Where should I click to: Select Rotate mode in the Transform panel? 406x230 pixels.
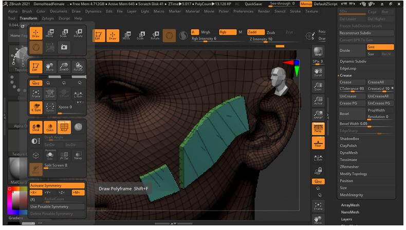78,33
